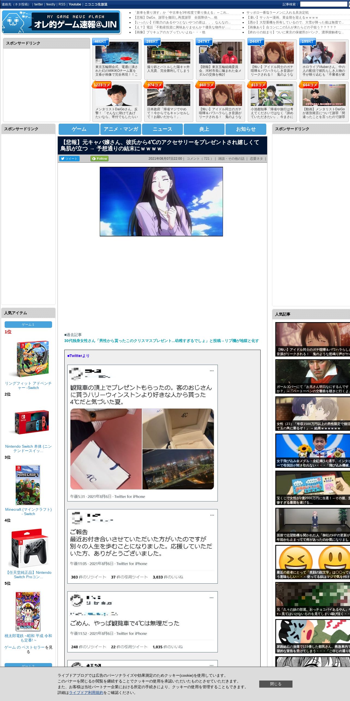Screen dimensions: 350x701
Task: Open 年収1500万円 婚活 popular article
Action: 313,414
